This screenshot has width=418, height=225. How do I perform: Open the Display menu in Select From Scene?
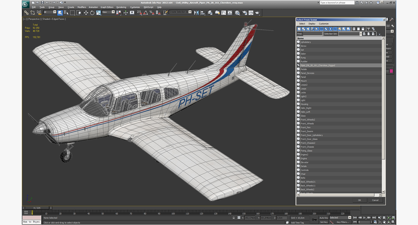click(x=312, y=24)
